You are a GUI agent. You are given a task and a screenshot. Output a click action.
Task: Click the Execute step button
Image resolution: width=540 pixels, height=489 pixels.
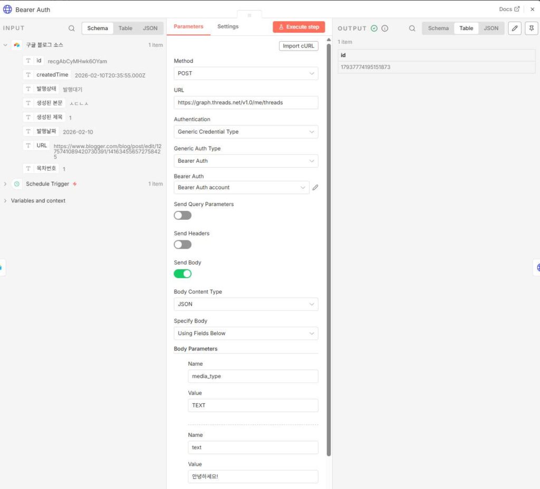tap(298, 27)
